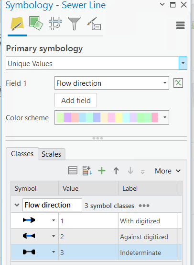The height and width of the screenshot is (265, 194).
Task: Collapse the Flow direction group chevron
Action: (x=17, y=205)
